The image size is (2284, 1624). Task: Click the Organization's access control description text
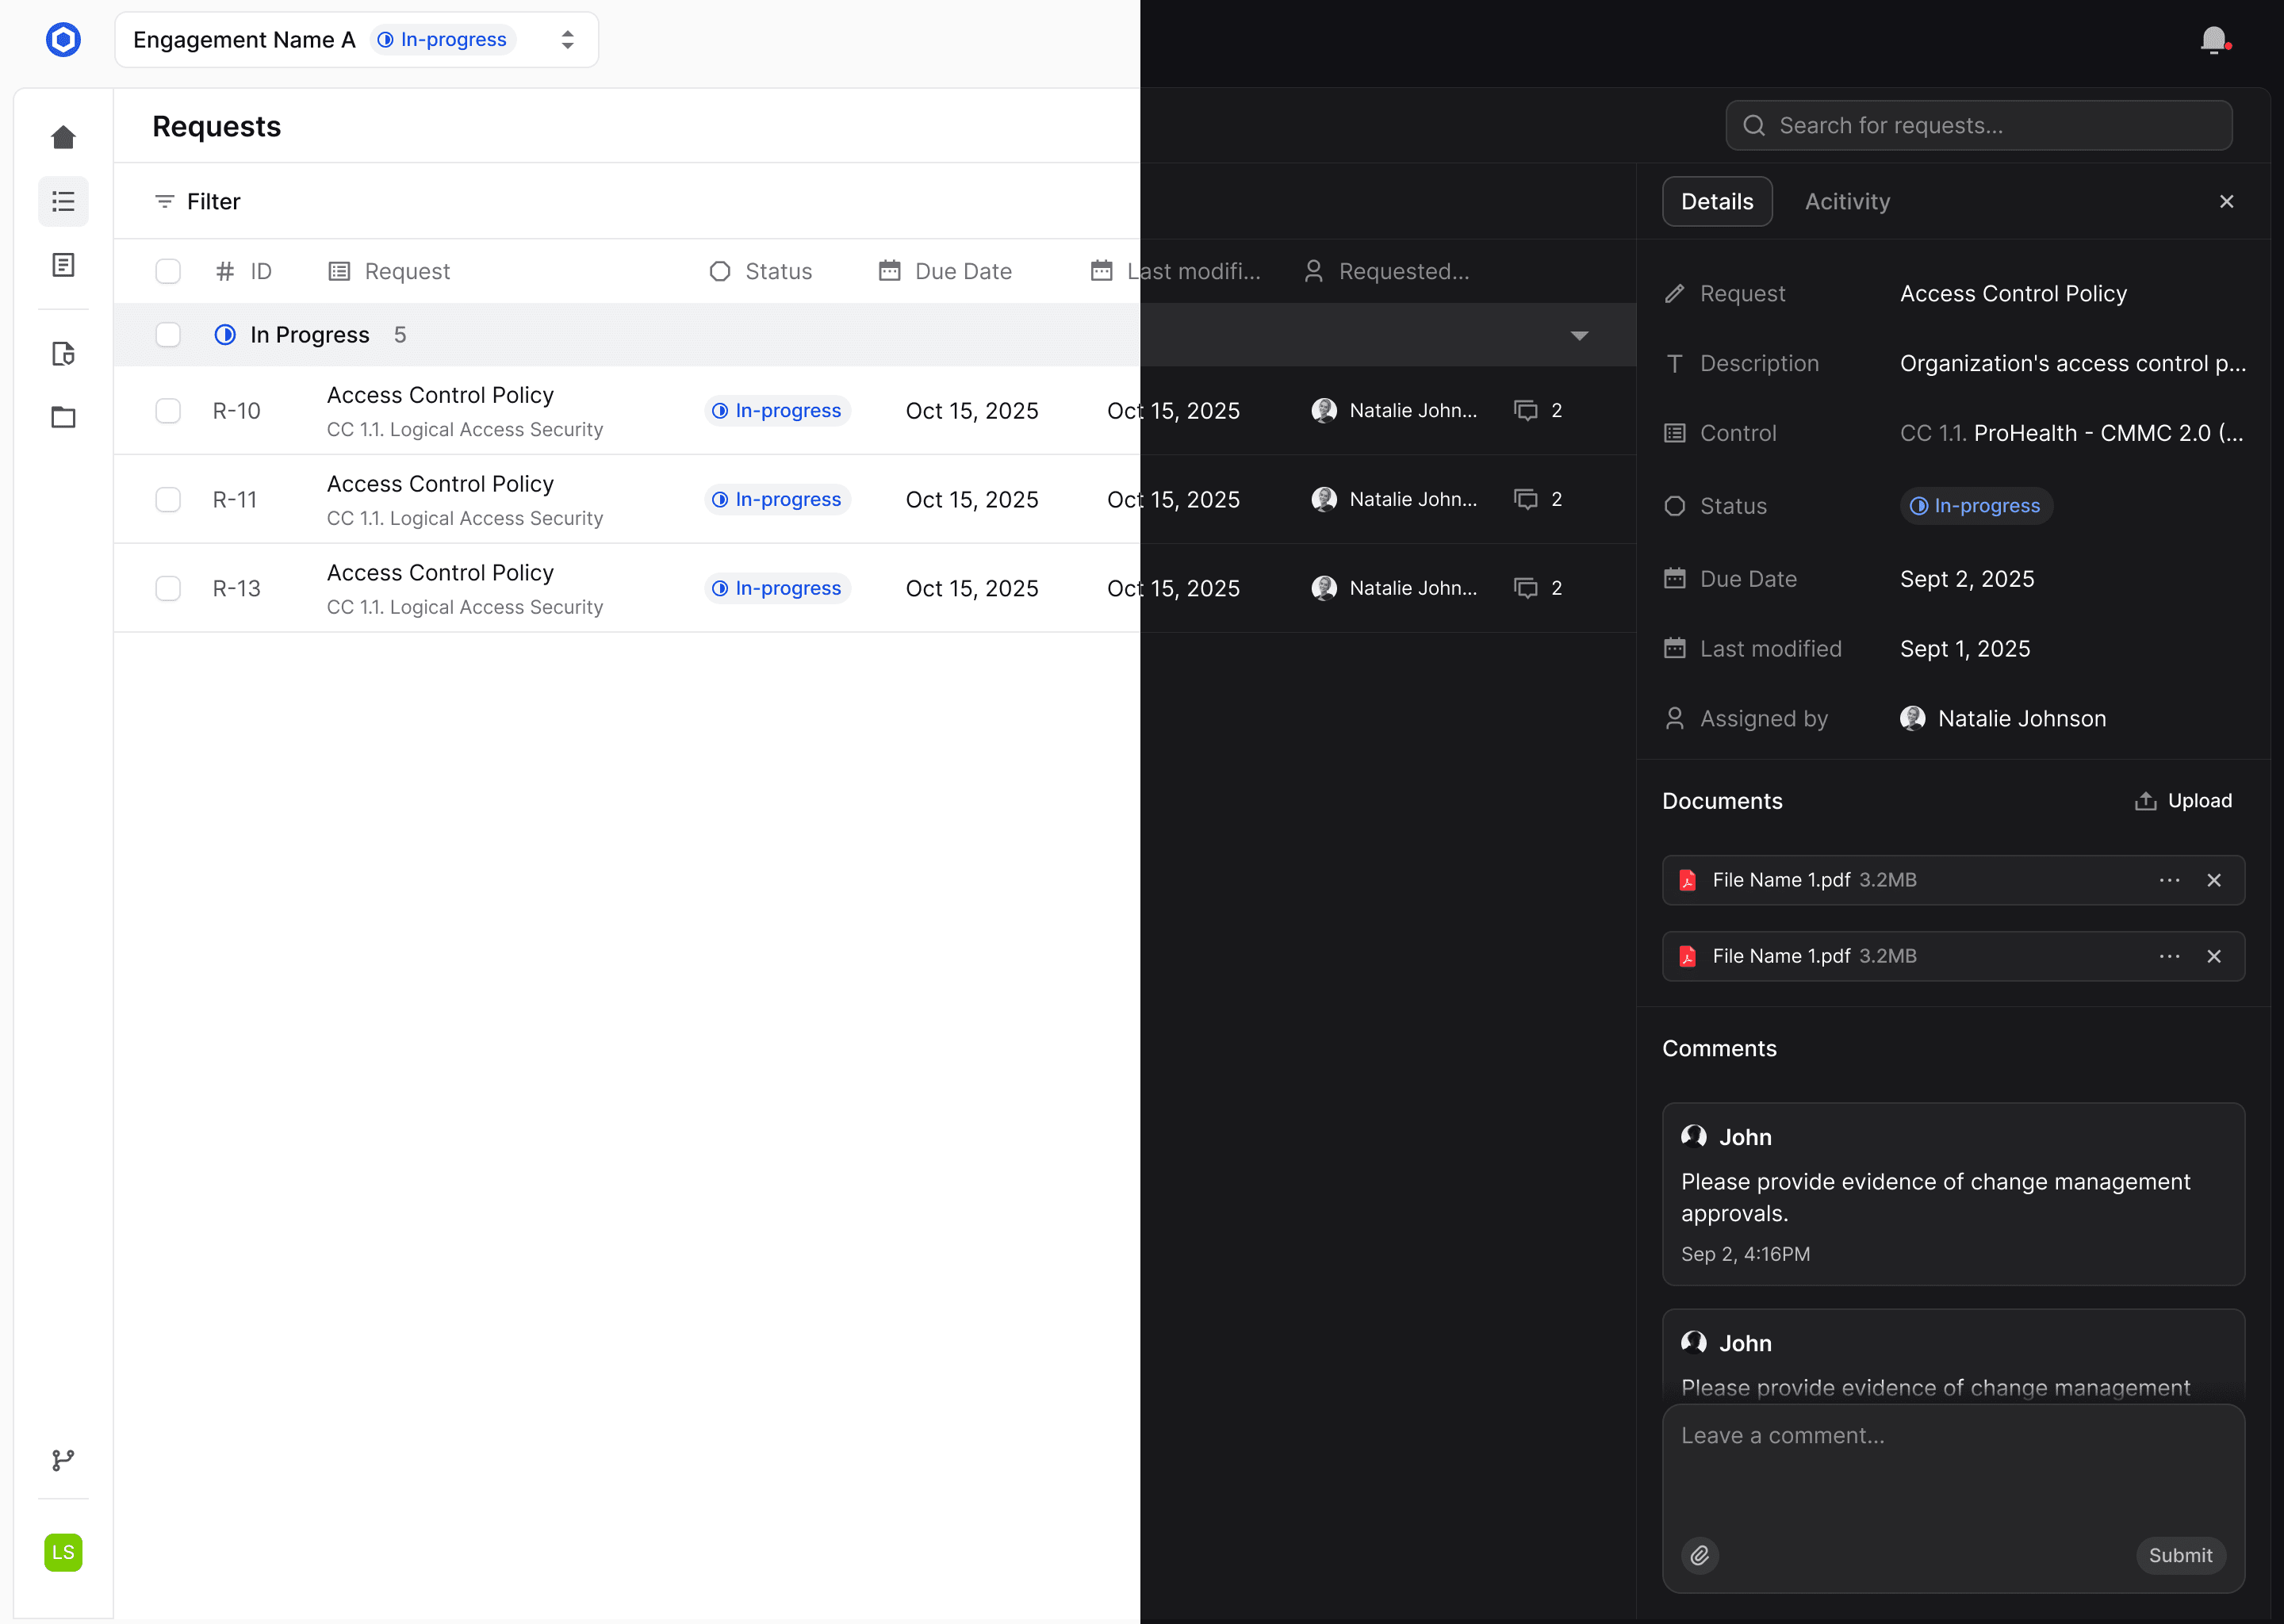[x=2073, y=364]
